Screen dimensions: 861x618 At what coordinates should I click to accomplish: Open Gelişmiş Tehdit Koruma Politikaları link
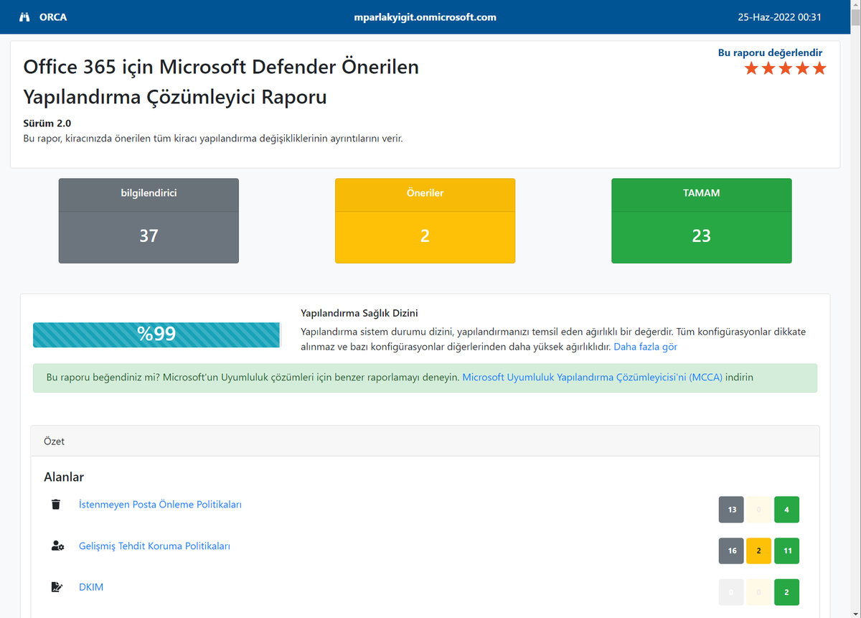pos(154,546)
